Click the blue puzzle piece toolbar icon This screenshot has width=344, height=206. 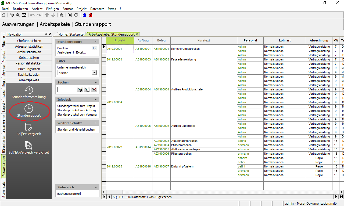[84, 15]
